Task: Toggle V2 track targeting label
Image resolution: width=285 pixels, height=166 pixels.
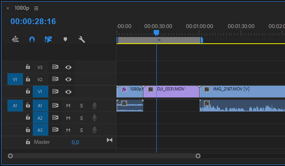Action: tap(40, 79)
